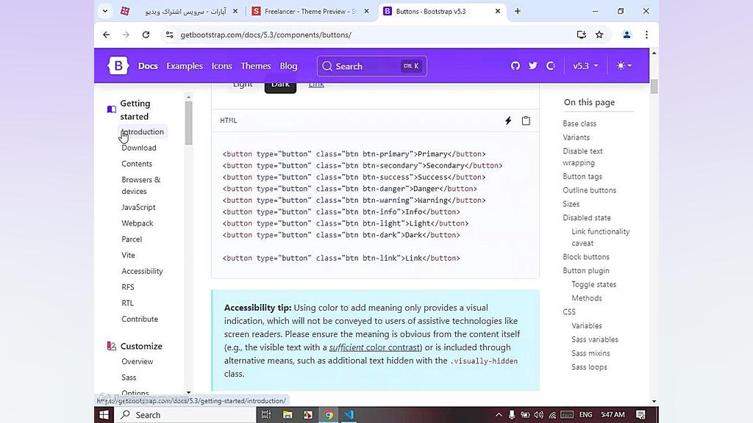Click the Bootstrap docs Search box
This screenshot has height=423, width=753.
pyautogui.click(x=371, y=66)
